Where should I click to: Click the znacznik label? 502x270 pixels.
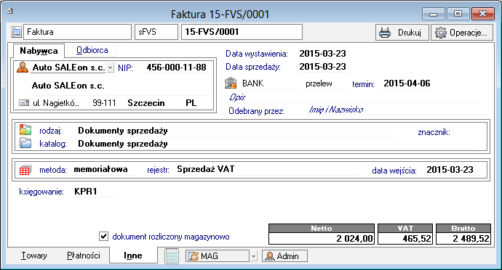click(x=434, y=132)
